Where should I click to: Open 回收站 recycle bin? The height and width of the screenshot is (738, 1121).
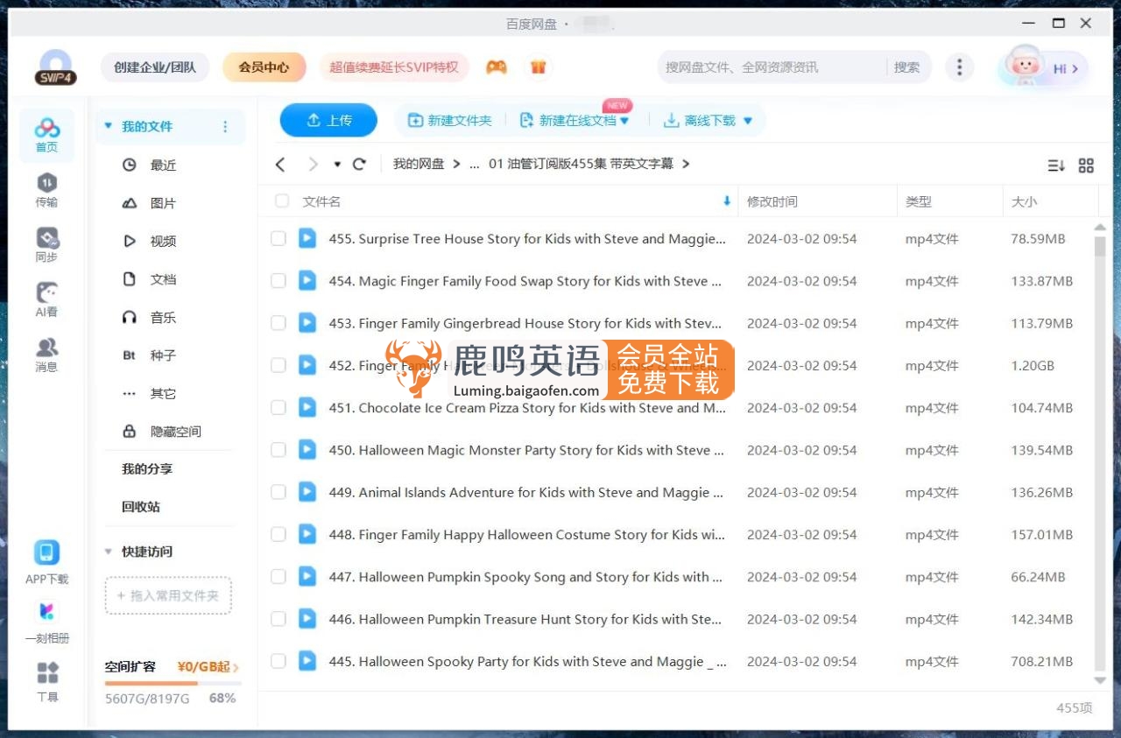141,507
